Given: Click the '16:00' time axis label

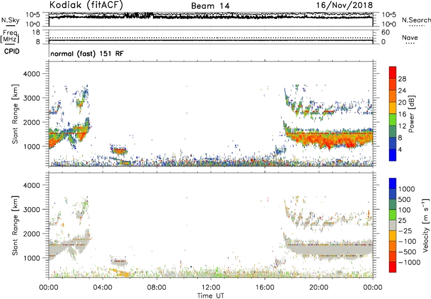Looking at the screenshot, I should pos(265,288).
